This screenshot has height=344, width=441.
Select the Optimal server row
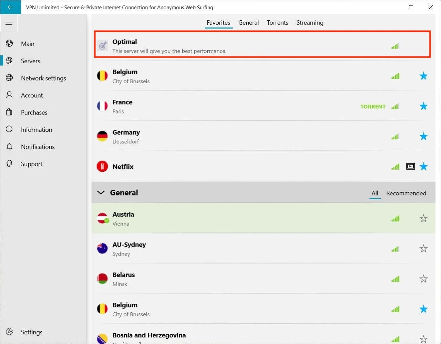tap(241, 46)
